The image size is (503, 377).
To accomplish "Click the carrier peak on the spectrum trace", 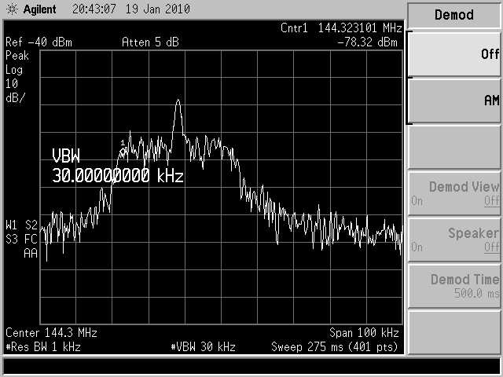I will 178,101.
